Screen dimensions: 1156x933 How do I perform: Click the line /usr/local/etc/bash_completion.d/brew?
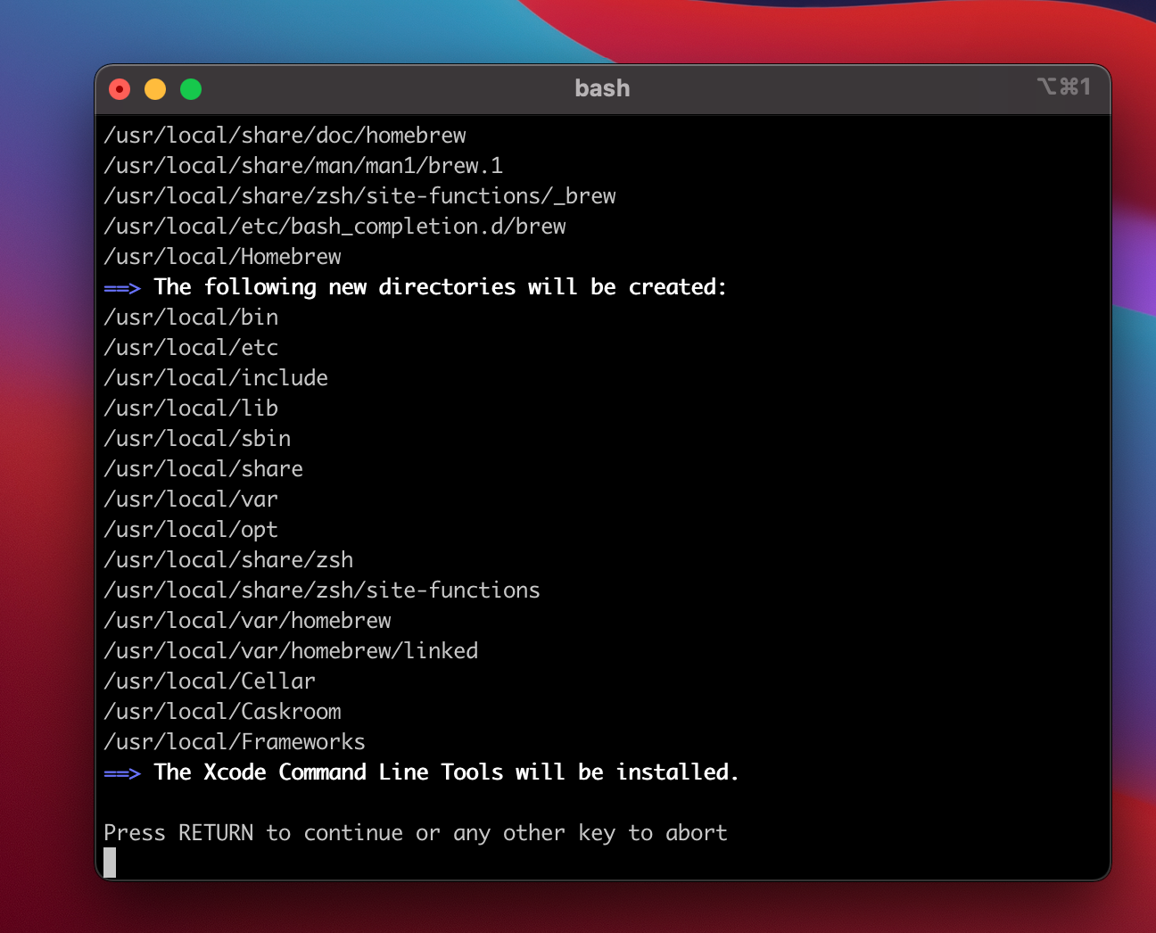[x=334, y=227]
